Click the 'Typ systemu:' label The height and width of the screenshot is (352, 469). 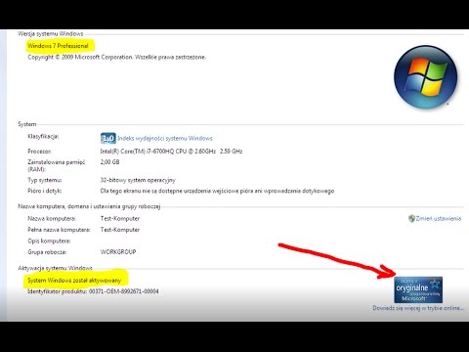coord(45,180)
